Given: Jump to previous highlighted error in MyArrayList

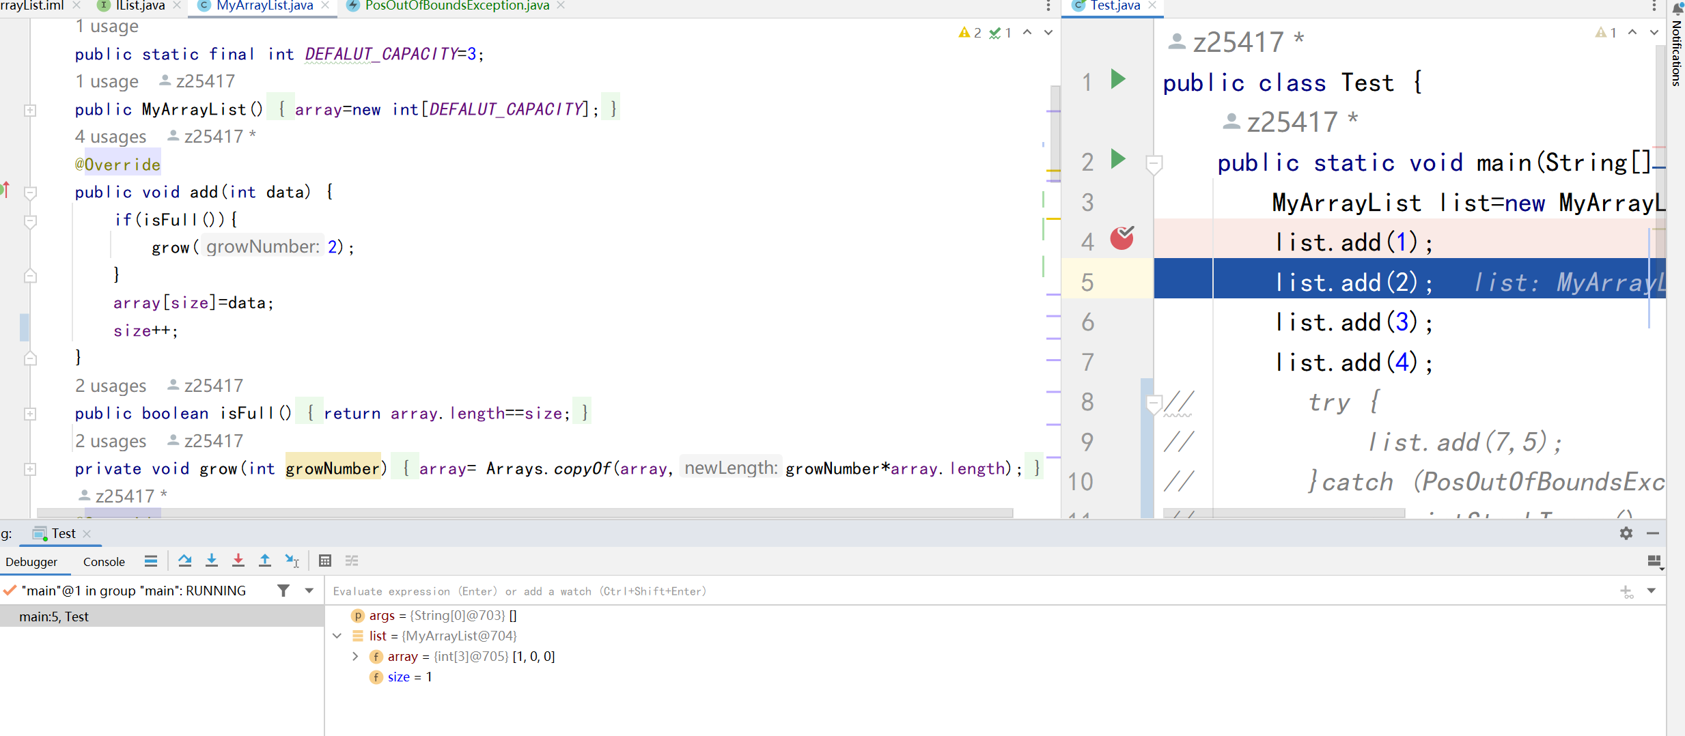Looking at the screenshot, I should [x=1027, y=32].
